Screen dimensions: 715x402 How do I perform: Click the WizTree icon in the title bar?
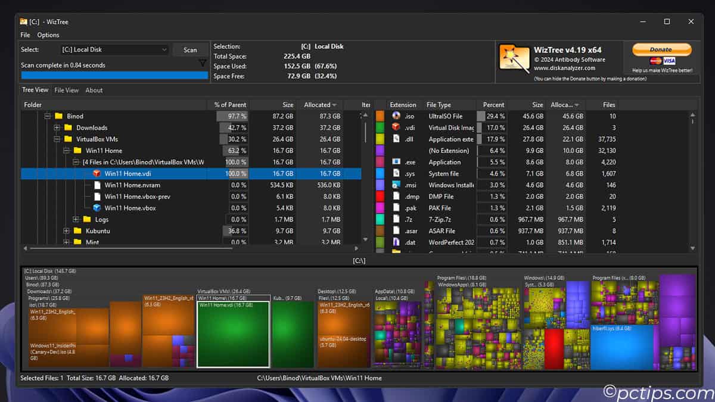[23, 21]
